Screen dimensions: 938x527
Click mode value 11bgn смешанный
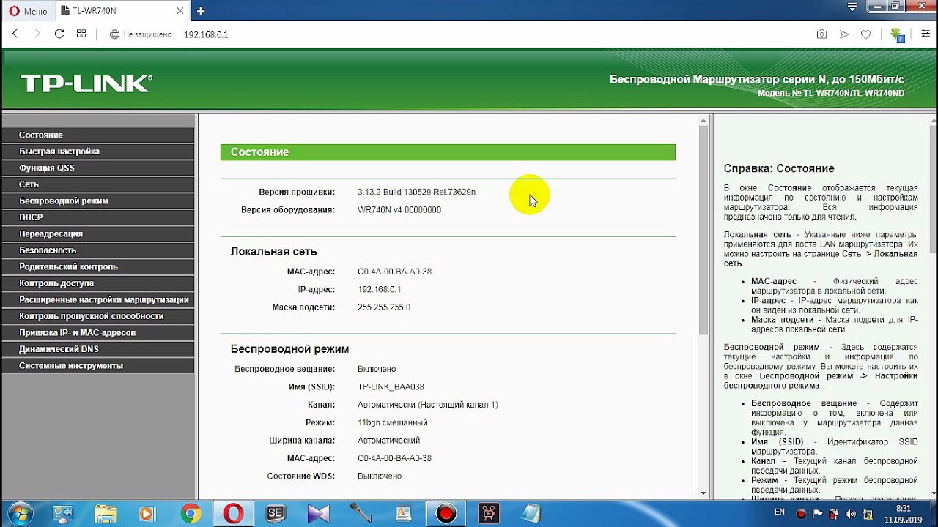point(393,423)
